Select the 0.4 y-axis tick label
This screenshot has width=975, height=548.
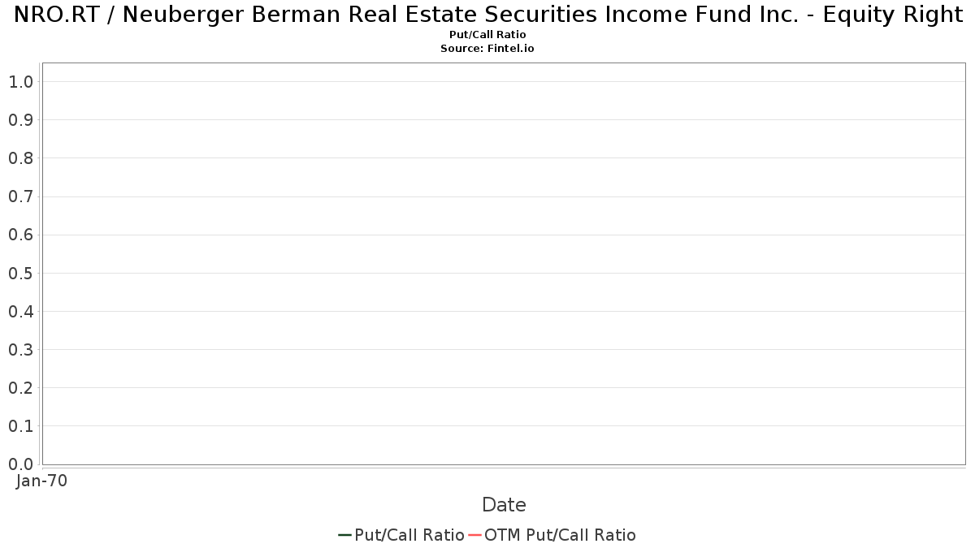(20, 312)
